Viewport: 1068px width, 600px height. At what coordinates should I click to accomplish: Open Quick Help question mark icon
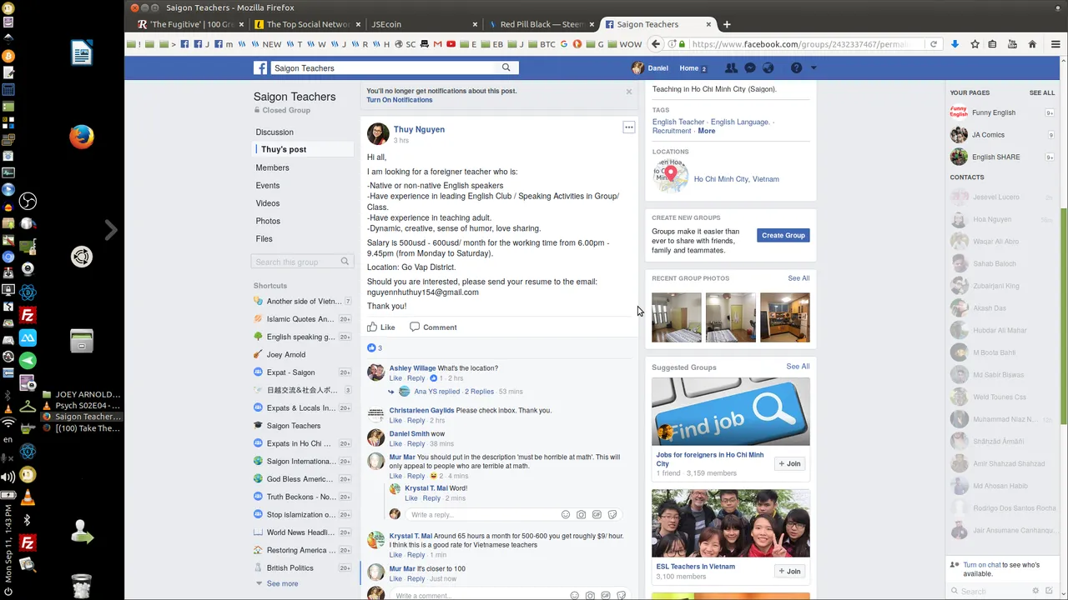pyautogui.click(x=796, y=68)
